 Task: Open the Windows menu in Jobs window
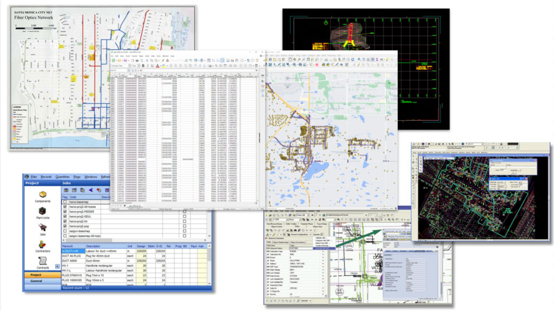tap(91, 177)
